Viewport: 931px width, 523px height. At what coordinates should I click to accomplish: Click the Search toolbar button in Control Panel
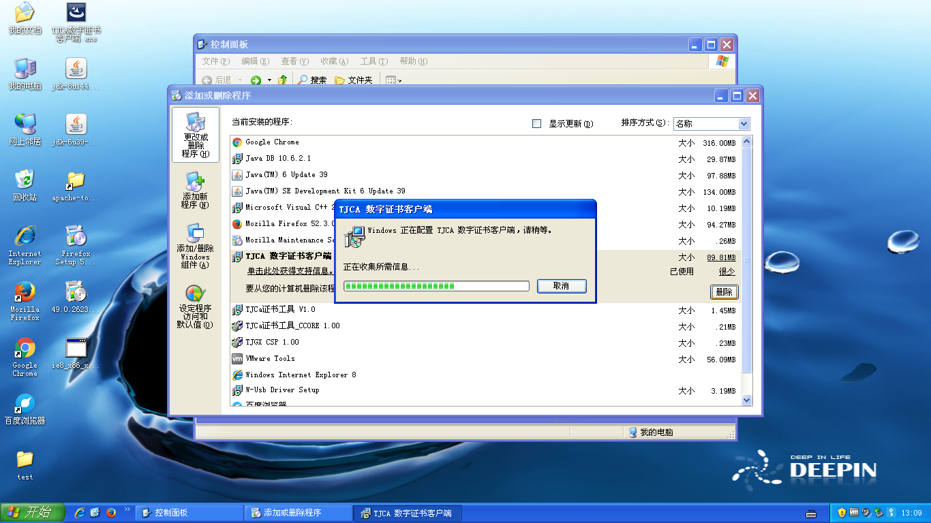click(x=312, y=80)
